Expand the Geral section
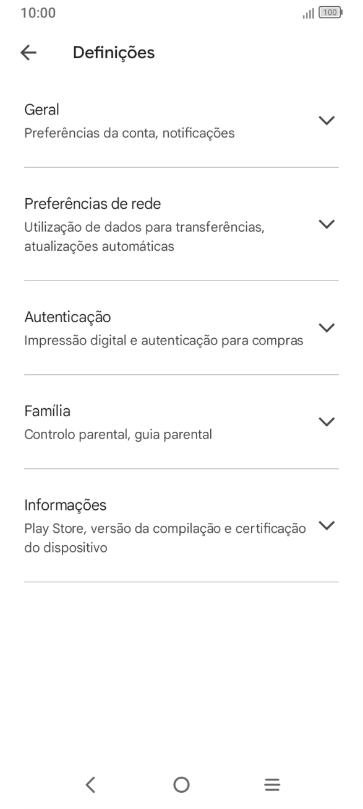363x809 pixels. pyautogui.click(x=327, y=120)
